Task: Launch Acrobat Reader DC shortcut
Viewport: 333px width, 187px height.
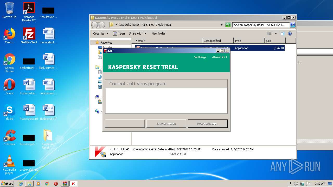Action: (29, 12)
